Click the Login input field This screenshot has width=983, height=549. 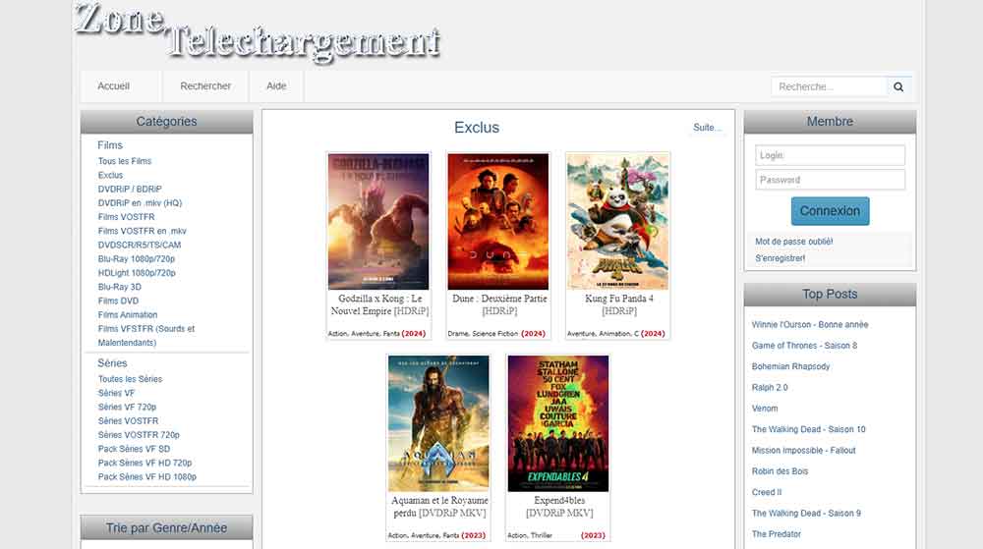coord(830,155)
